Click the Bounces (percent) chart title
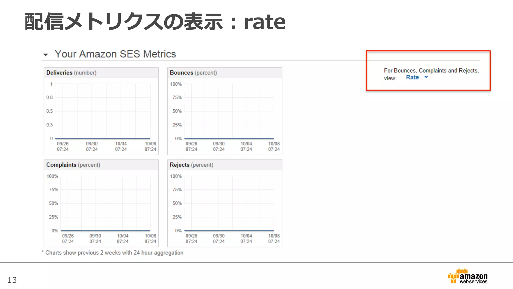Screen dimensions: 513x289 pos(193,73)
